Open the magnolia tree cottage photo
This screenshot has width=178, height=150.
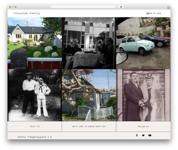pyautogui.click(x=89, y=95)
